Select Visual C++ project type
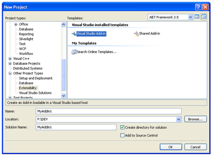 coord(21,59)
